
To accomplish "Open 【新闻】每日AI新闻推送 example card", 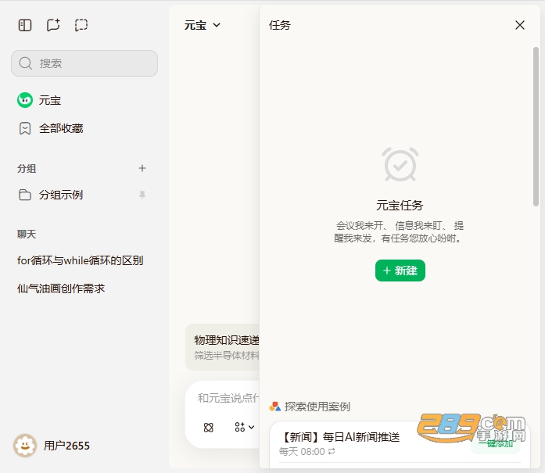I will point(400,446).
